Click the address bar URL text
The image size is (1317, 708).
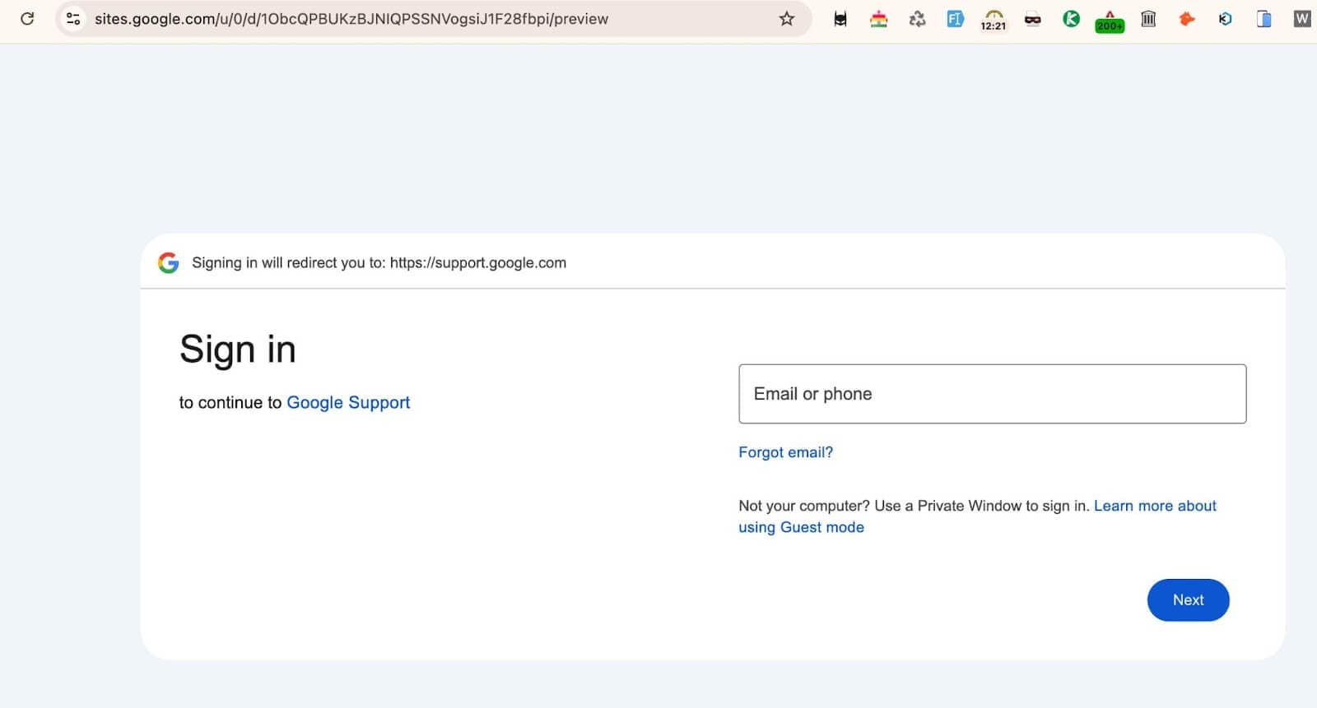(x=351, y=19)
